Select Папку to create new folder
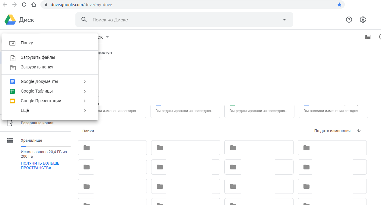The width and height of the screenshot is (381, 205). click(x=27, y=43)
